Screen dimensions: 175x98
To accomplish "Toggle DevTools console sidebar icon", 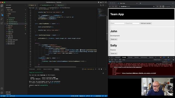I will point(110,60).
